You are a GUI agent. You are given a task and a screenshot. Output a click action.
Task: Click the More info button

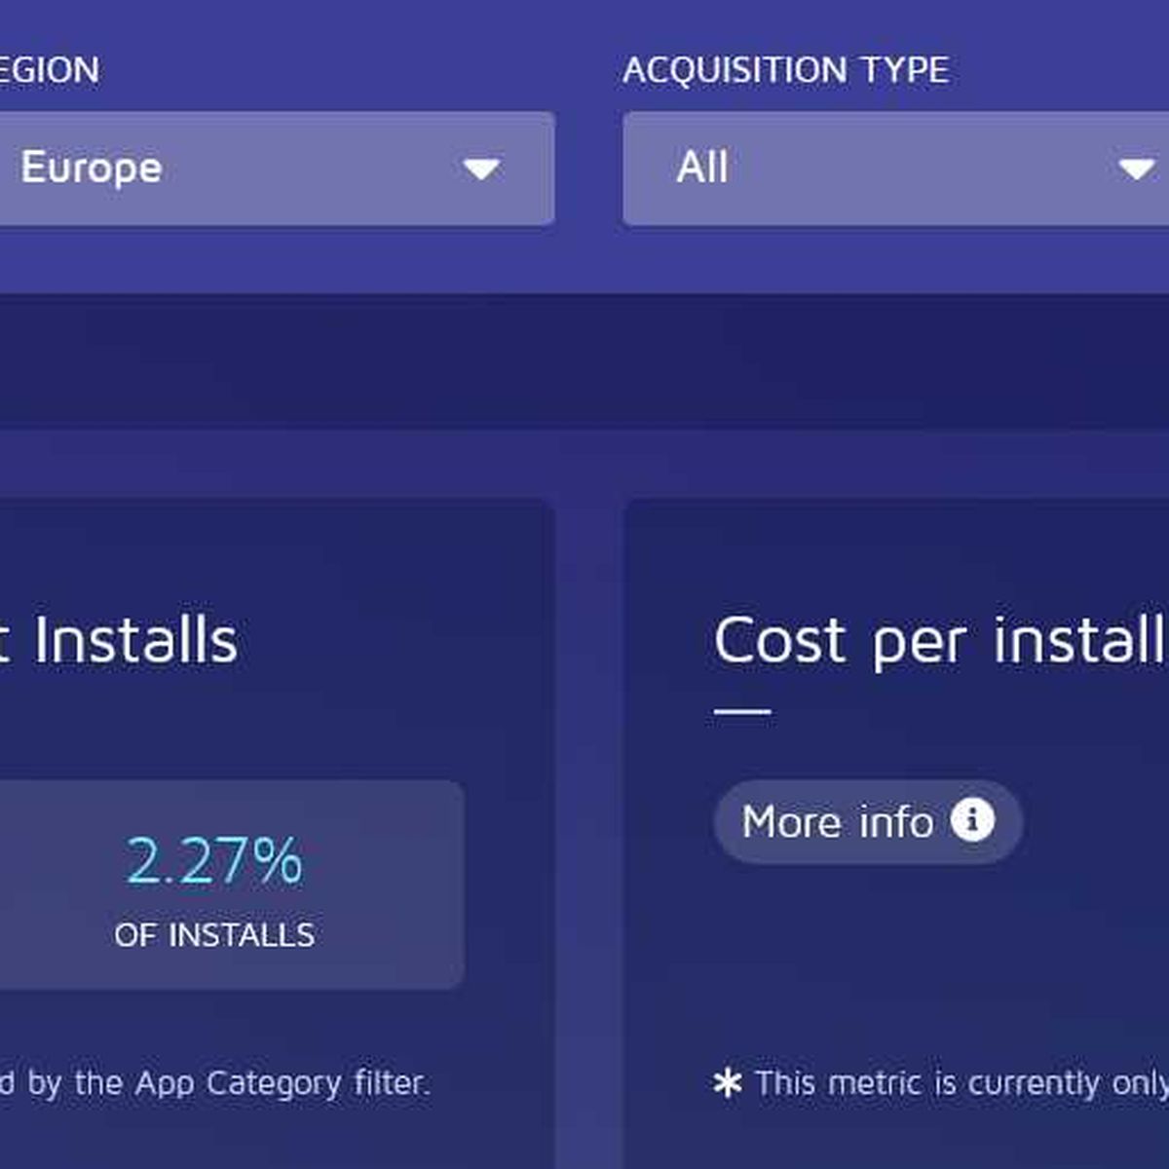(868, 821)
